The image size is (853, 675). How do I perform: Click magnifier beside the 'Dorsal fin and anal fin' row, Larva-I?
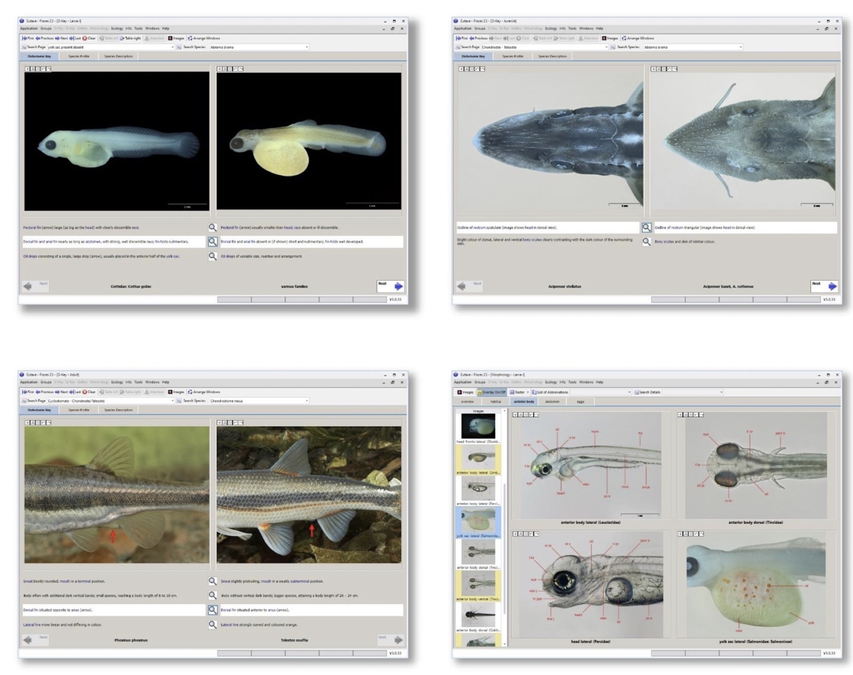tap(213, 242)
